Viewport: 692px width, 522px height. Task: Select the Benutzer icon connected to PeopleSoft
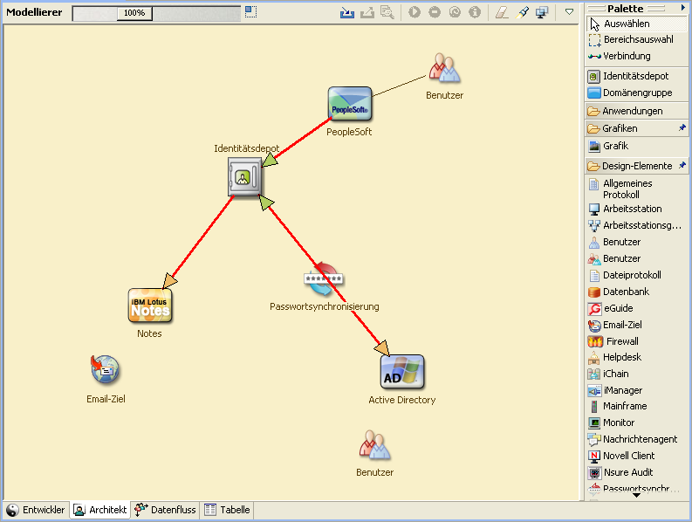pos(444,67)
